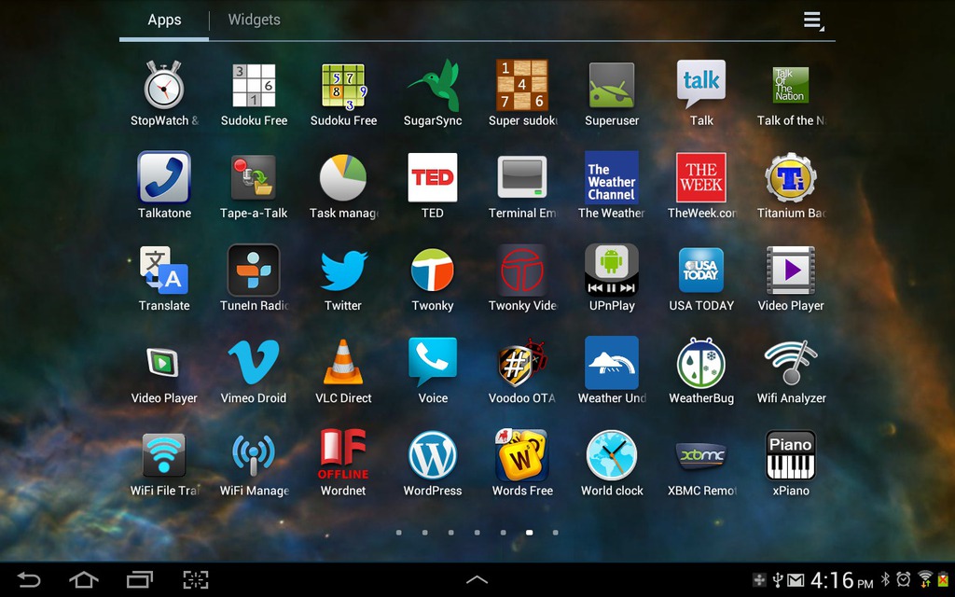Image resolution: width=955 pixels, height=597 pixels.
Task: Tap the battery status icon
Action: point(944,579)
